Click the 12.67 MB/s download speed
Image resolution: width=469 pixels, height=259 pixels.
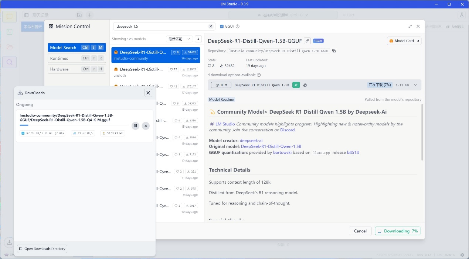[83, 133]
